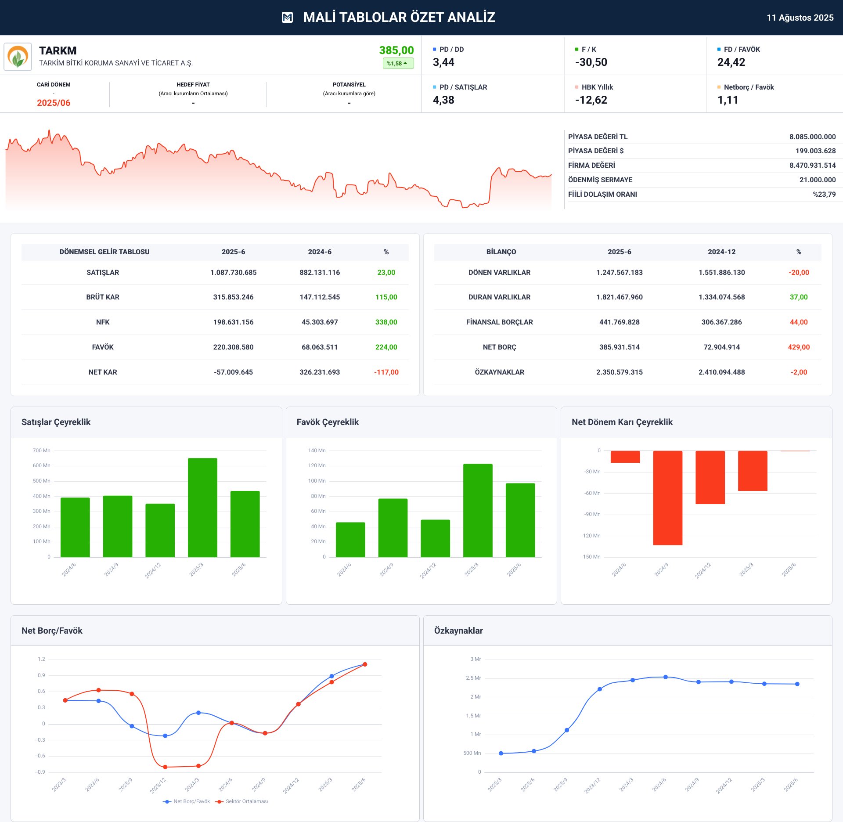Click the 2024/9 bar in Net Dönem Karı chart
Screen dimensions: 843x822
pyautogui.click(x=667, y=498)
